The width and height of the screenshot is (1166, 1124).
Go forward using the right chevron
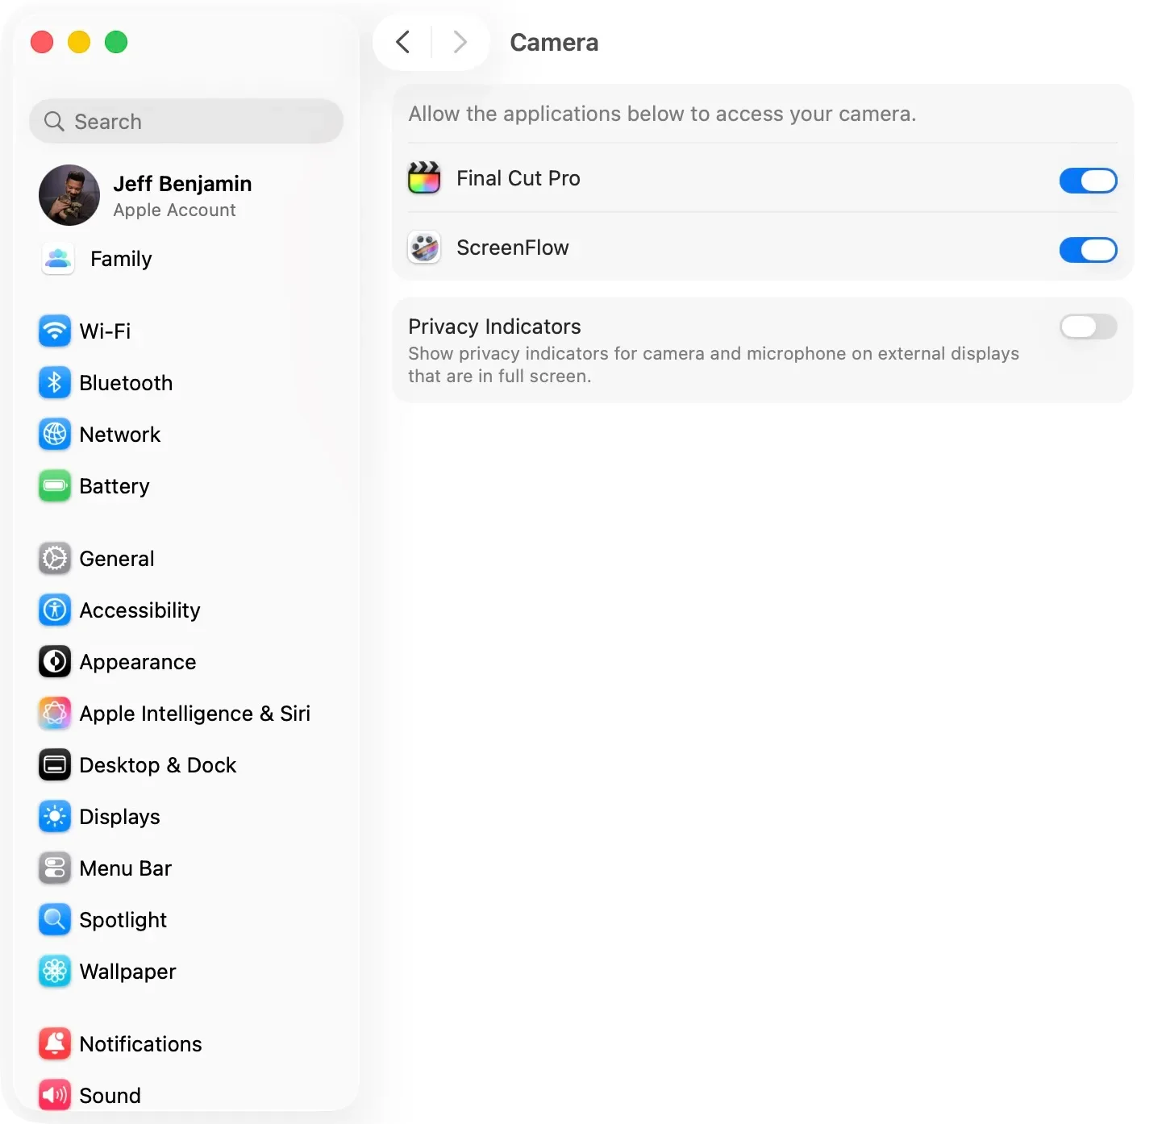(460, 42)
